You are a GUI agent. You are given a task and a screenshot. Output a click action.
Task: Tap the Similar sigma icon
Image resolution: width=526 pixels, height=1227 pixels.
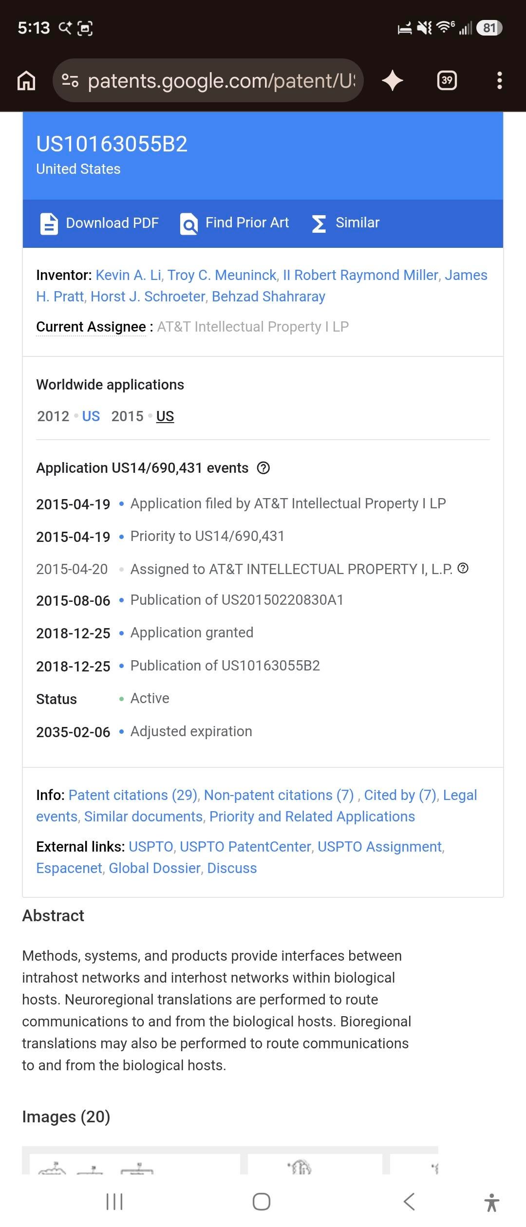[x=319, y=224]
